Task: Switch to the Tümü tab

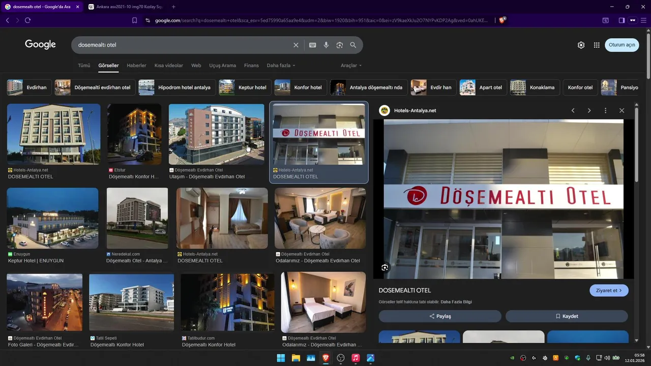Action: tap(84, 66)
